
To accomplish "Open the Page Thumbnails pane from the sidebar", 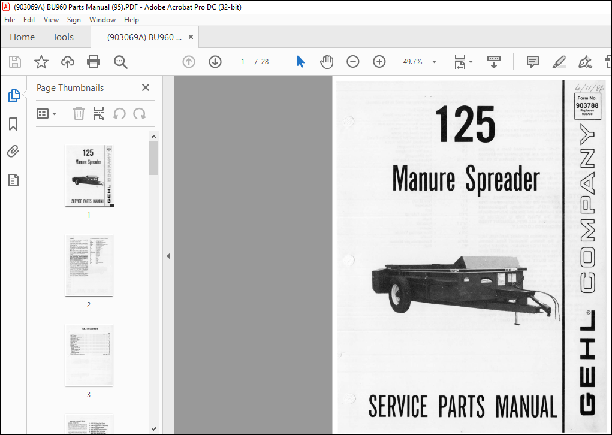I will coord(14,96).
